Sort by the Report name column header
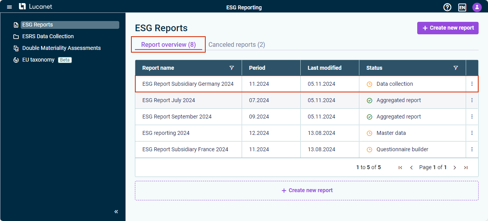The height and width of the screenshot is (221, 488). (x=158, y=68)
